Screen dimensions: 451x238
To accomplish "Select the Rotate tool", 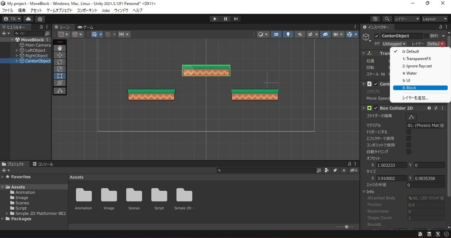I will 60,62.
